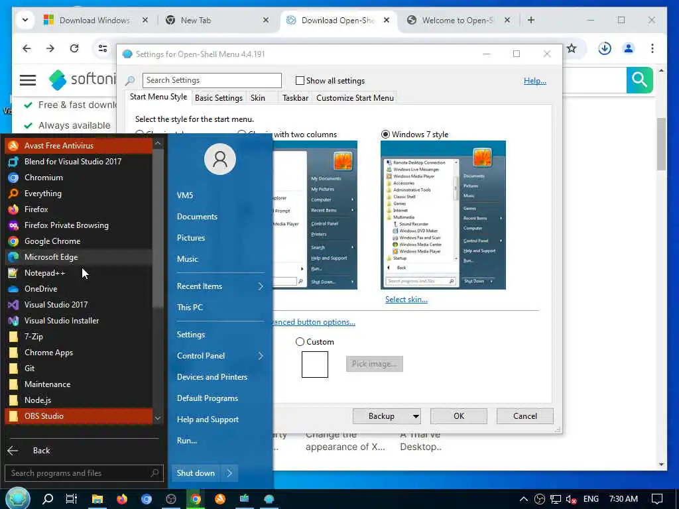Switch to Download Windows browser tab
This screenshot has height=509, width=679.
pyautogui.click(x=94, y=21)
